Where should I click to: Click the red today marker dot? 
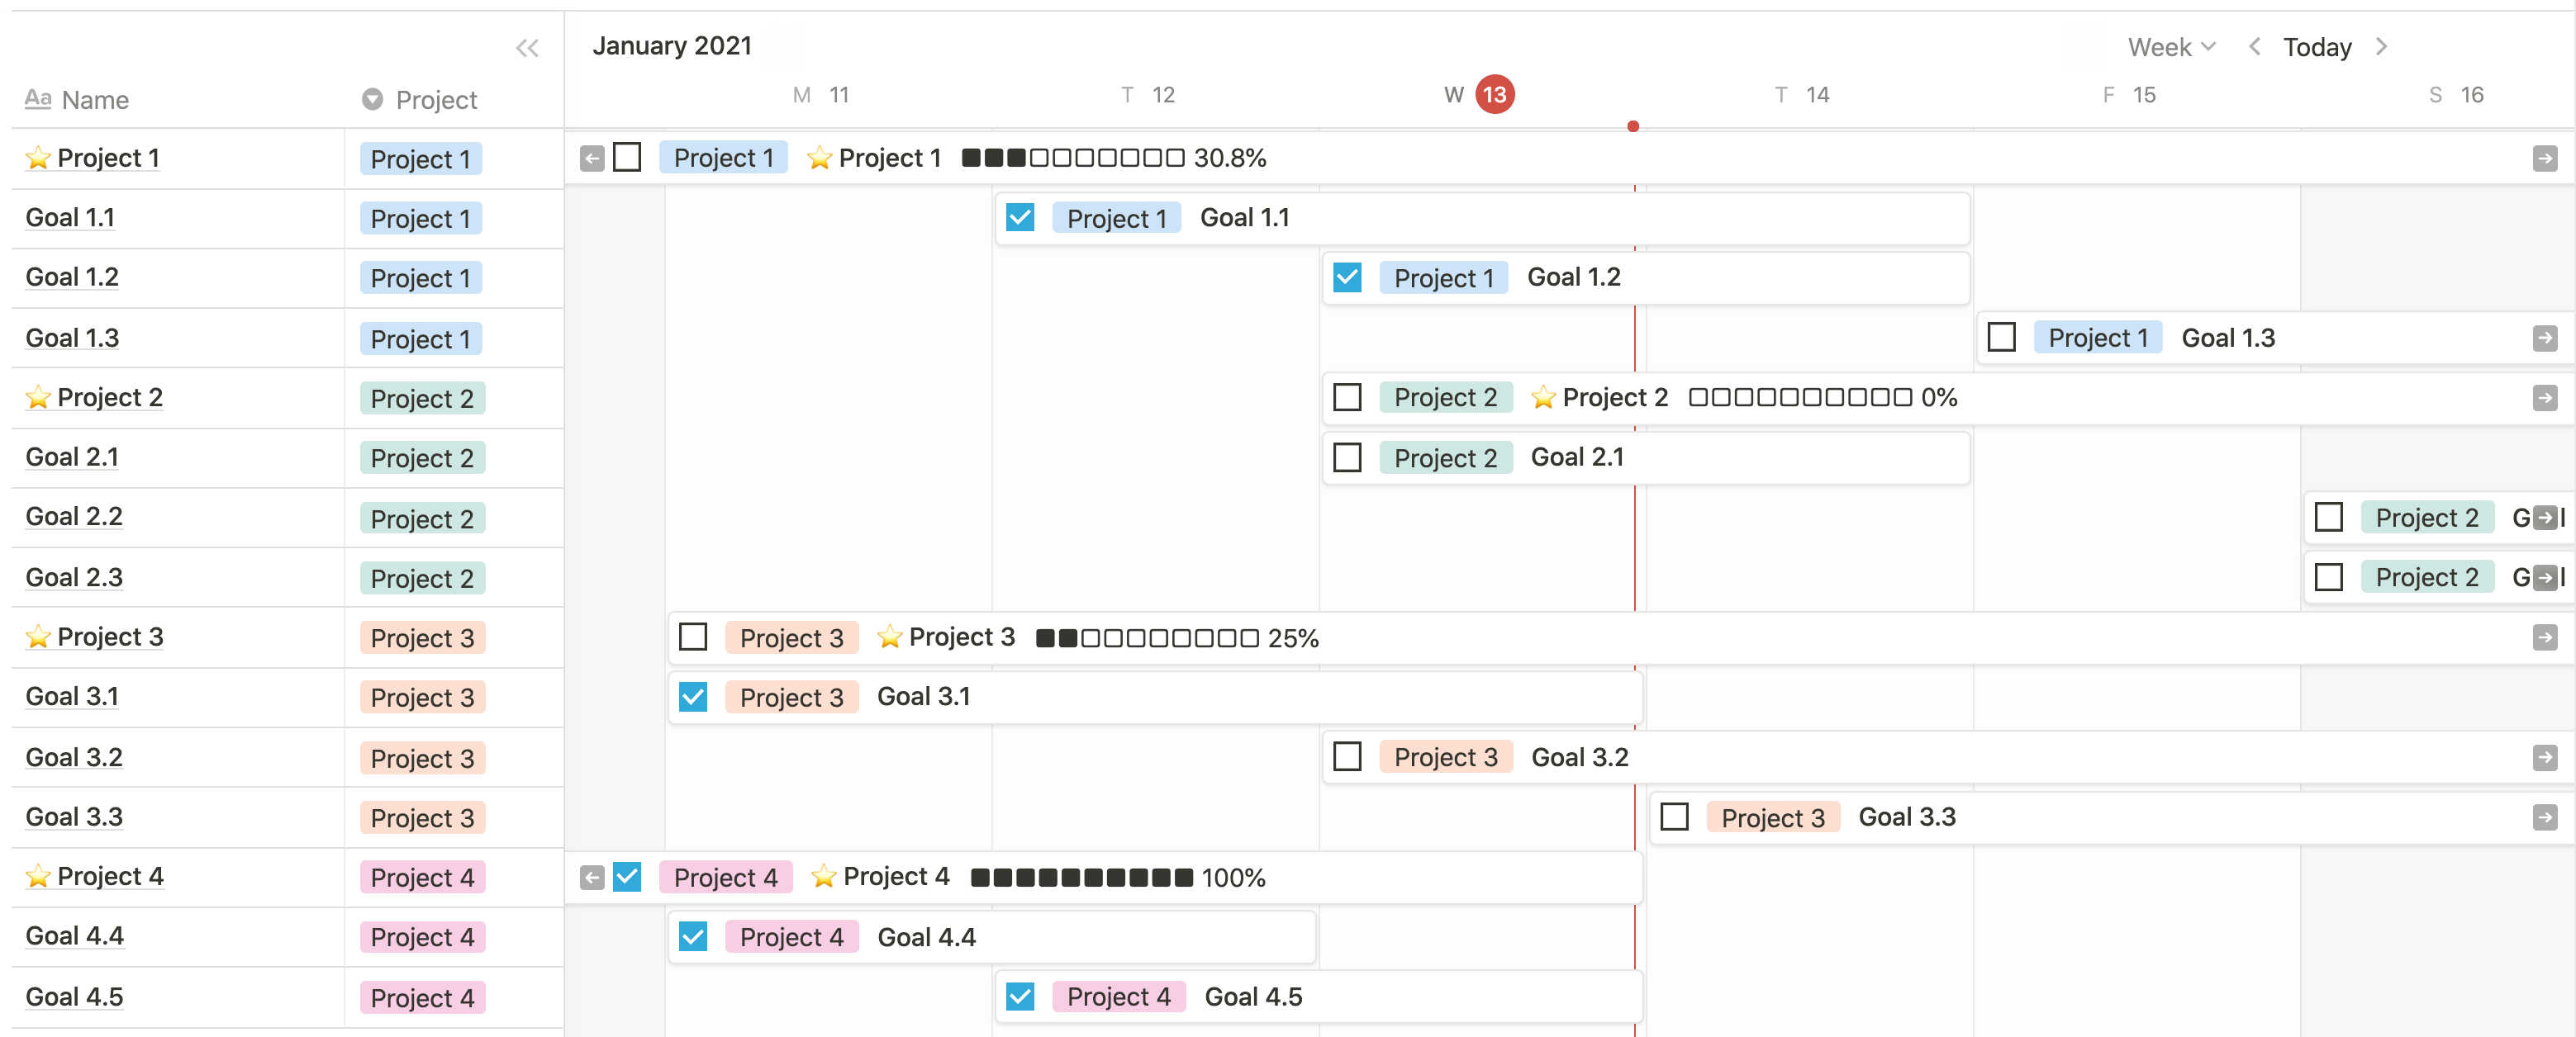pyautogui.click(x=1633, y=125)
